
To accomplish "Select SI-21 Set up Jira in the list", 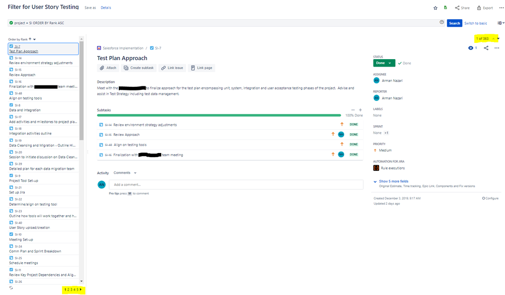I will 43,190.
